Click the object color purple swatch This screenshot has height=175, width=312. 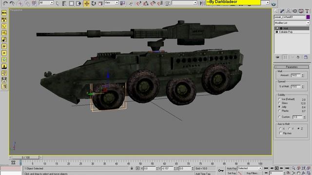308,17
